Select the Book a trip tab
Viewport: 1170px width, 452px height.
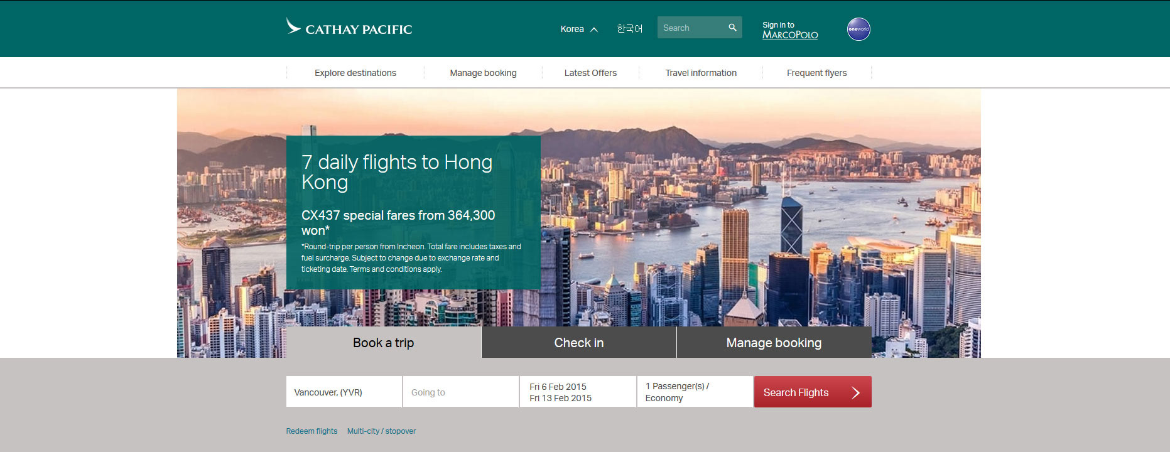click(x=384, y=342)
